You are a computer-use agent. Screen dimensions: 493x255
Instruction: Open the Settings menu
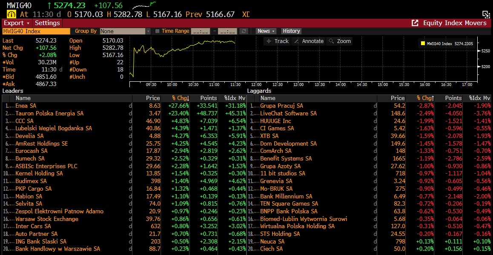point(47,23)
